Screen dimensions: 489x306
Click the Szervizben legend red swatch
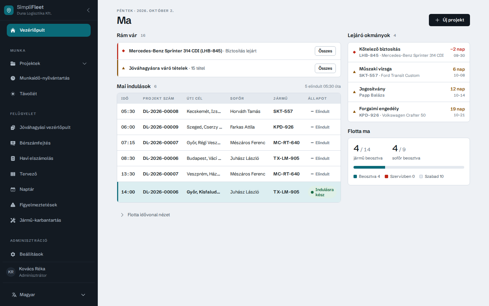pos(386,176)
